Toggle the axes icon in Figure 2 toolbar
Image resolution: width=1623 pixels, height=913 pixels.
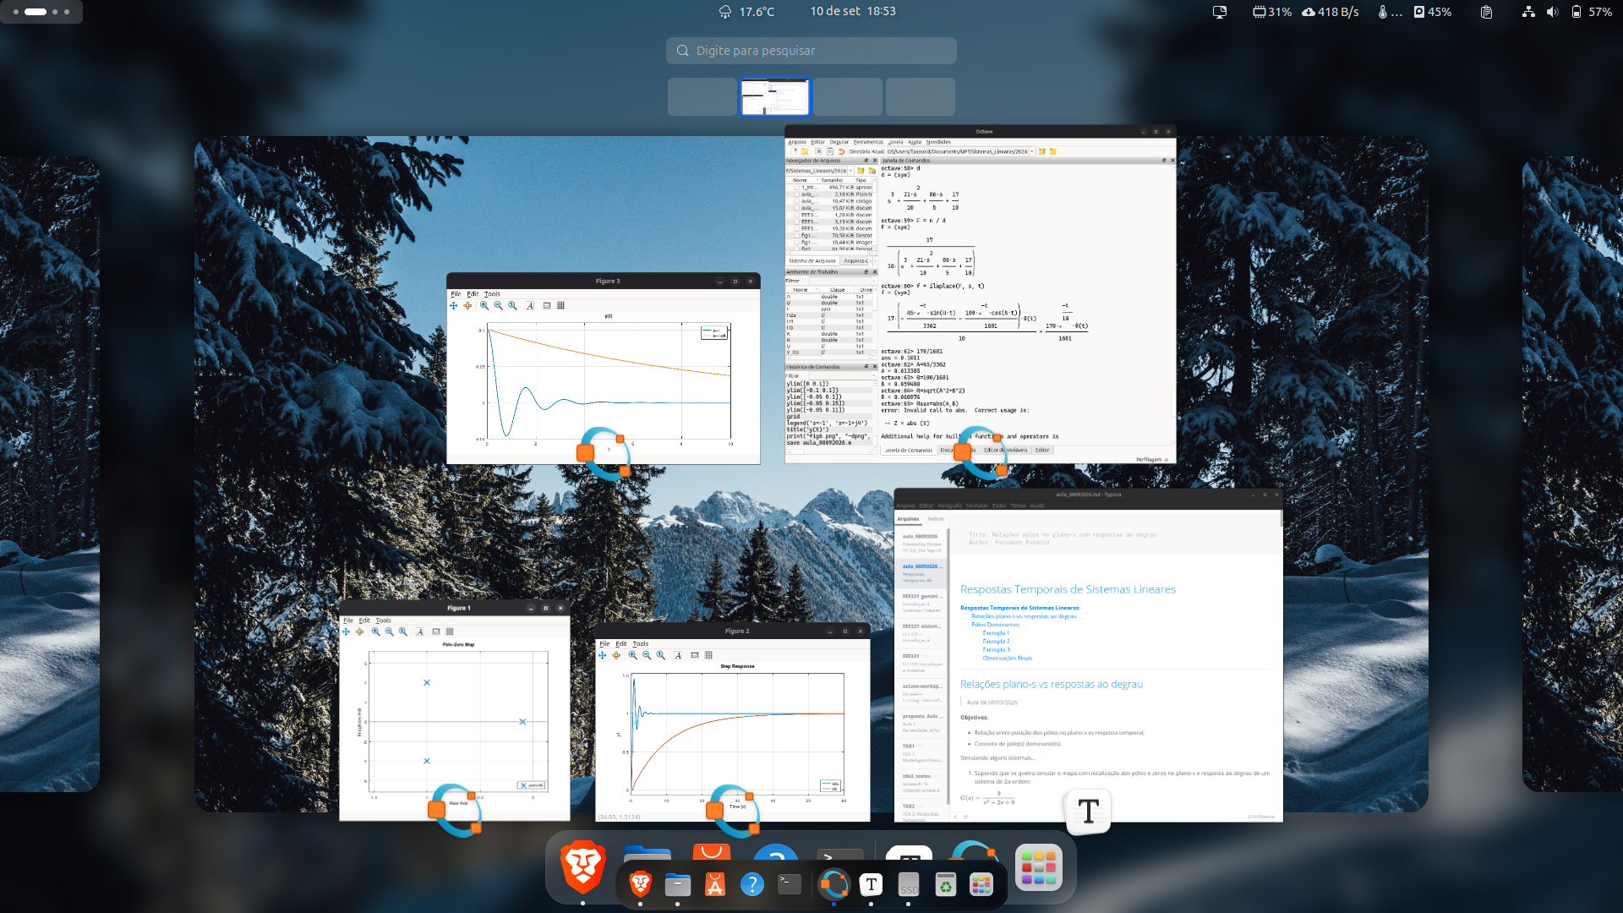(x=695, y=655)
